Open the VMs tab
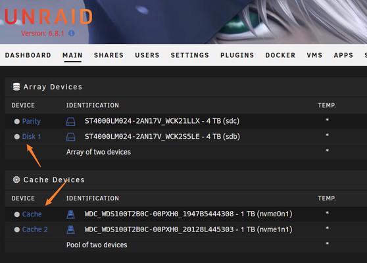The width and height of the screenshot is (367, 263). tap(314, 55)
